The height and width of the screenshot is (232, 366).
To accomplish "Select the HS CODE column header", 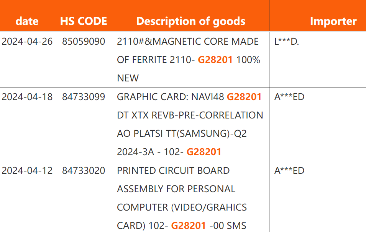I will pyautogui.click(x=84, y=21).
